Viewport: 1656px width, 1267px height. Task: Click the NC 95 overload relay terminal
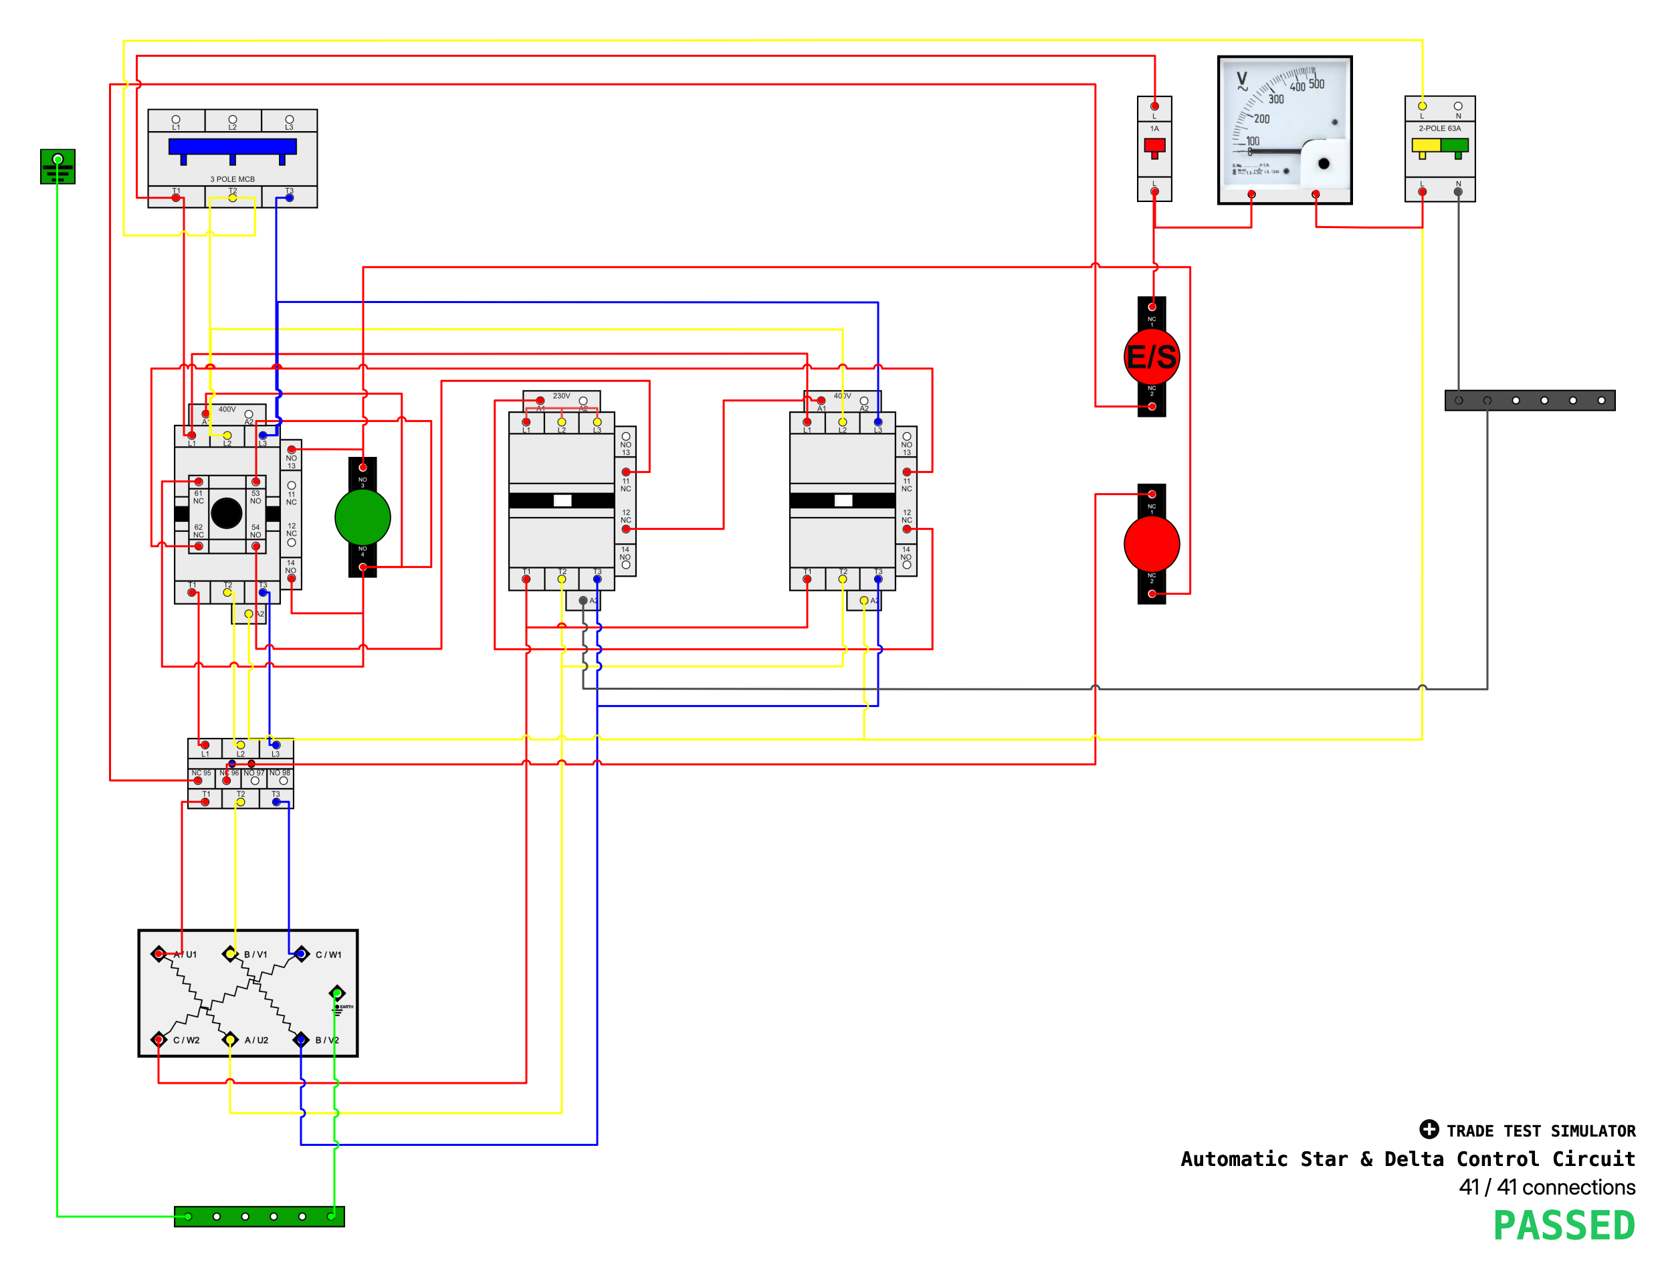click(197, 781)
